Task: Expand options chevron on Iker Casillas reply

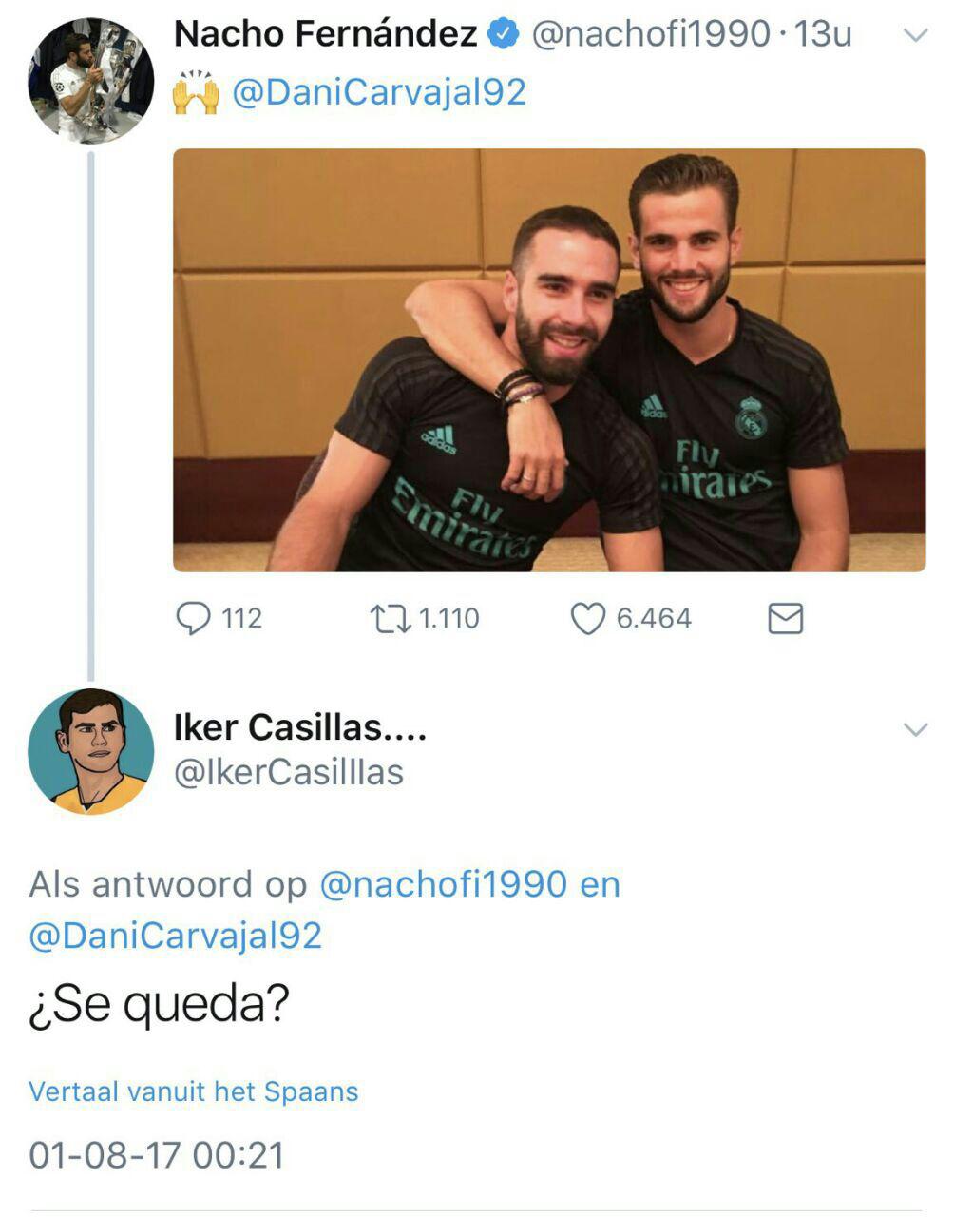Action: 915,729
